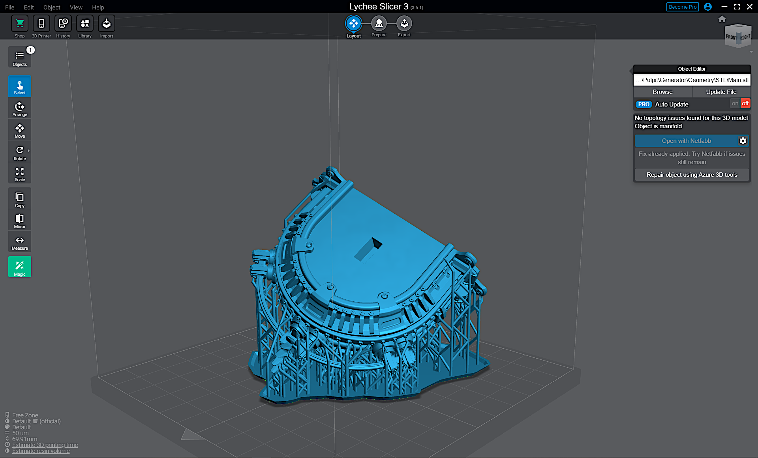The height and width of the screenshot is (458, 758).
Task: Open the Library
Action: (x=84, y=26)
